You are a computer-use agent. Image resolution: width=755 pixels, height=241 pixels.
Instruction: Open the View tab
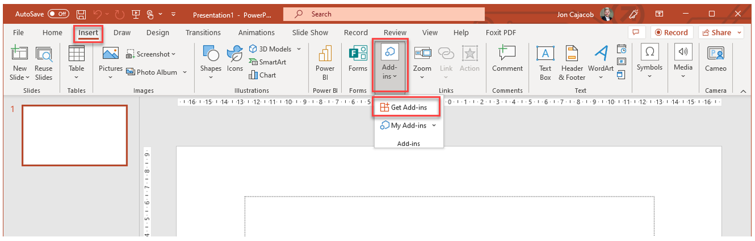430,32
